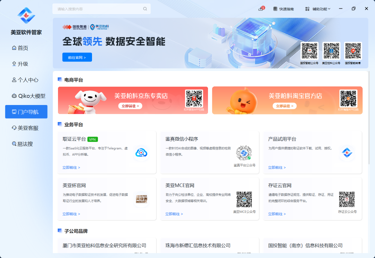375x258 pixels.
Task: Click the 个人中心 person icon
Action: pyautogui.click(x=14, y=80)
